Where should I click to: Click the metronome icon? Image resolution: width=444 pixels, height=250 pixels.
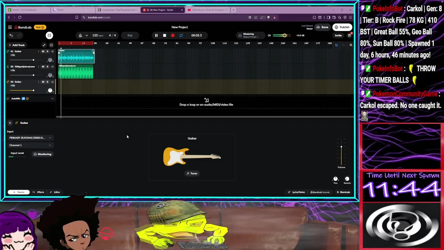tap(80, 35)
